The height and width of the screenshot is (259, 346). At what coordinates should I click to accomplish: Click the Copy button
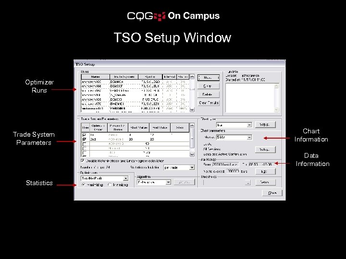[208, 86]
